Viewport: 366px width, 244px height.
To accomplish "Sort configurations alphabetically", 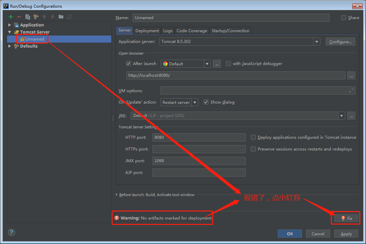I will (69, 17).
